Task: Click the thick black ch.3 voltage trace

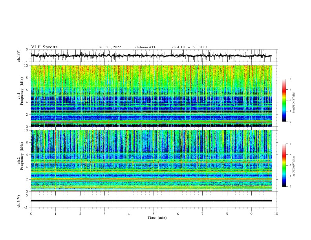Action: (x=151, y=201)
